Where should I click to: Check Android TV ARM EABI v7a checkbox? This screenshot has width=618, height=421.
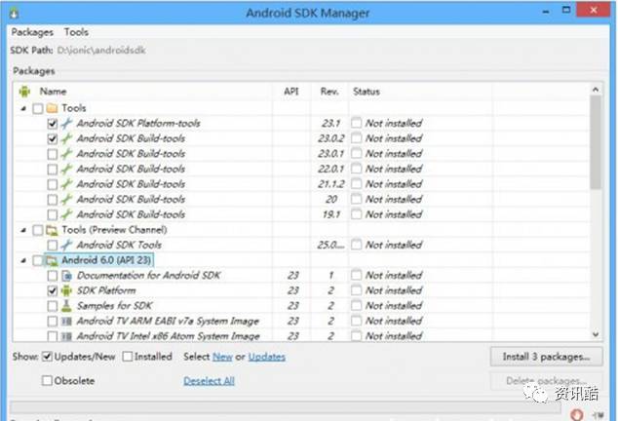coord(52,321)
